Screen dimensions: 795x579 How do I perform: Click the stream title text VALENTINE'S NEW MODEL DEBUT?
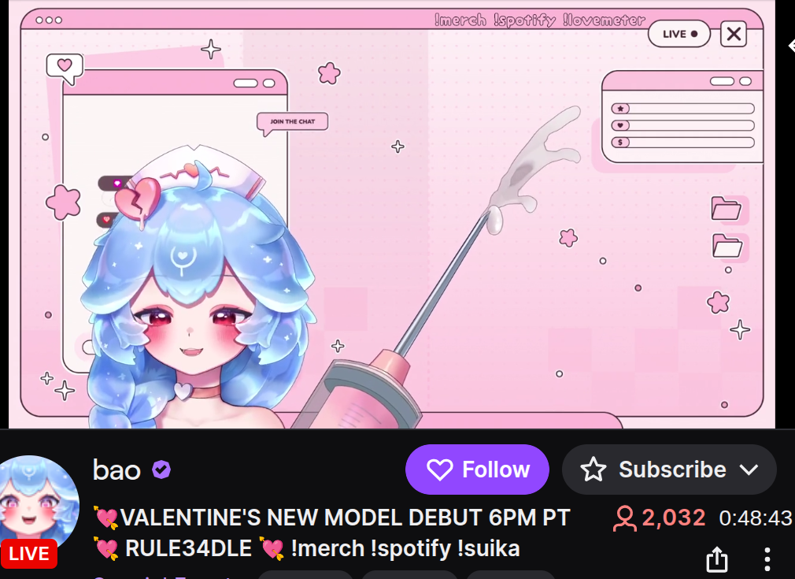click(x=303, y=518)
